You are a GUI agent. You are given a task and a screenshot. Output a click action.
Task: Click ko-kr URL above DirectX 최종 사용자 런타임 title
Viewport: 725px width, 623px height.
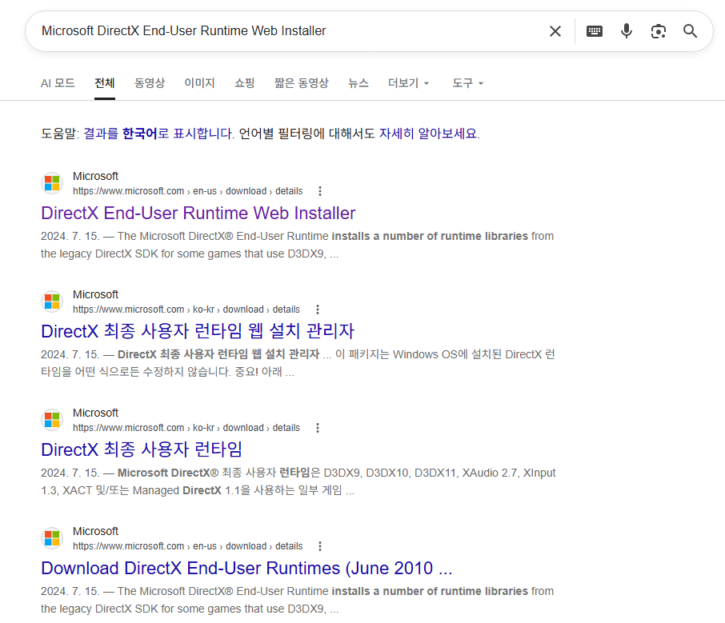point(186,428)
